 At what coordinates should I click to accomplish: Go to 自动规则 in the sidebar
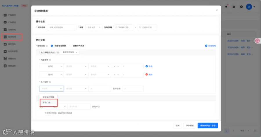click(x=12, y=37)
